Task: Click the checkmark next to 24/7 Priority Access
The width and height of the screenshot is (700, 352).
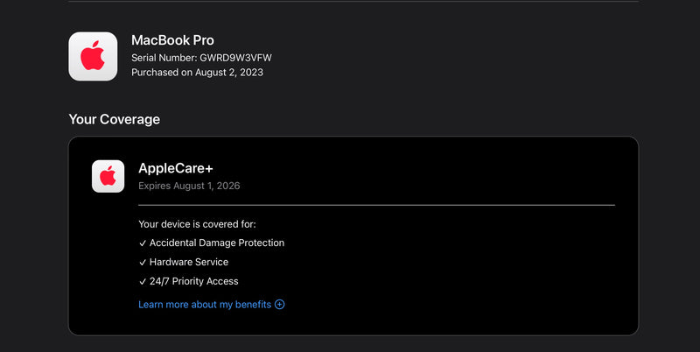Action: [143, 282]
